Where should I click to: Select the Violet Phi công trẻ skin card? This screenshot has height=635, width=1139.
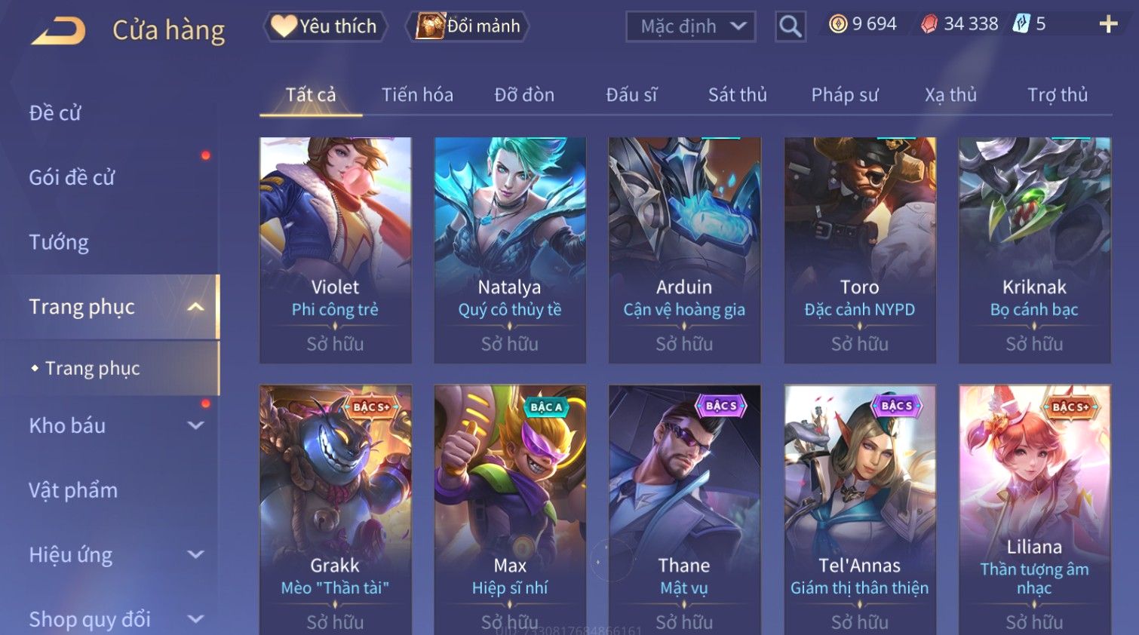click(336, 250)
